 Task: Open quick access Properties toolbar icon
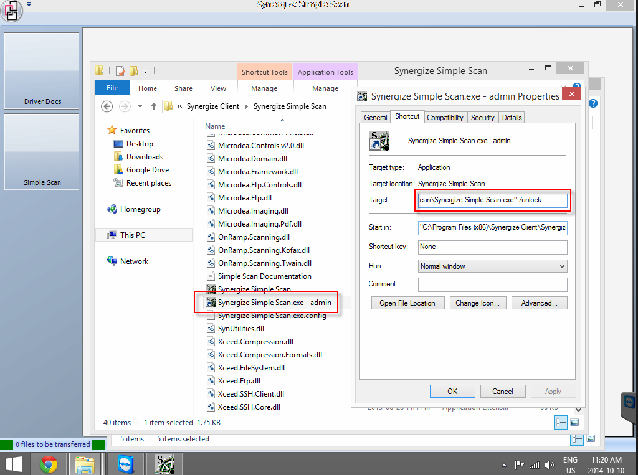pyautogui.click(x=120, y=71)
